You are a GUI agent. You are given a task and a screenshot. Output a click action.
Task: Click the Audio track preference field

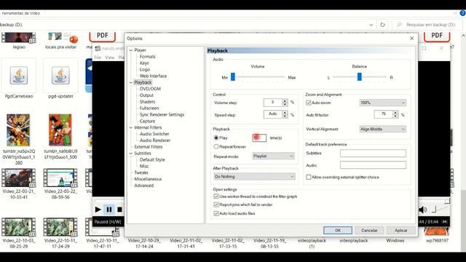click(373, 165)
